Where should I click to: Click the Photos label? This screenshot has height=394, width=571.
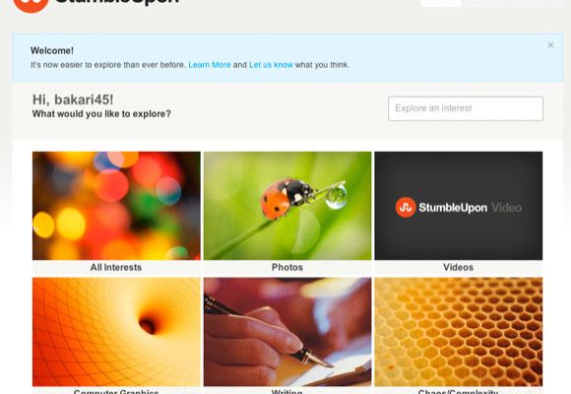click(x=287, y=267)
